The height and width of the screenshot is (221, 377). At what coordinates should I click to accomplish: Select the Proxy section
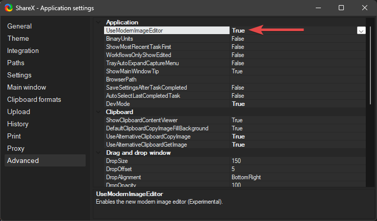point(16,149)
